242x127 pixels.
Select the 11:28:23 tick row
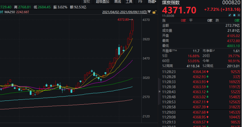[201, 72]
